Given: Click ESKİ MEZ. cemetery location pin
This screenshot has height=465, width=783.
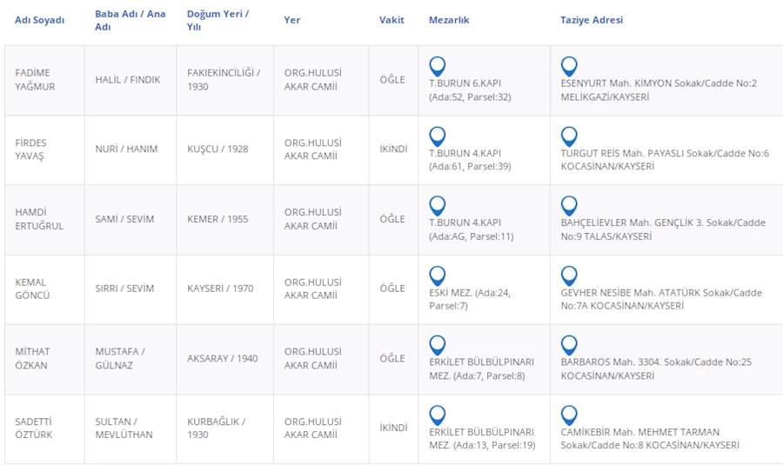Looking at the screenshot, I should [x=438, y=276].
